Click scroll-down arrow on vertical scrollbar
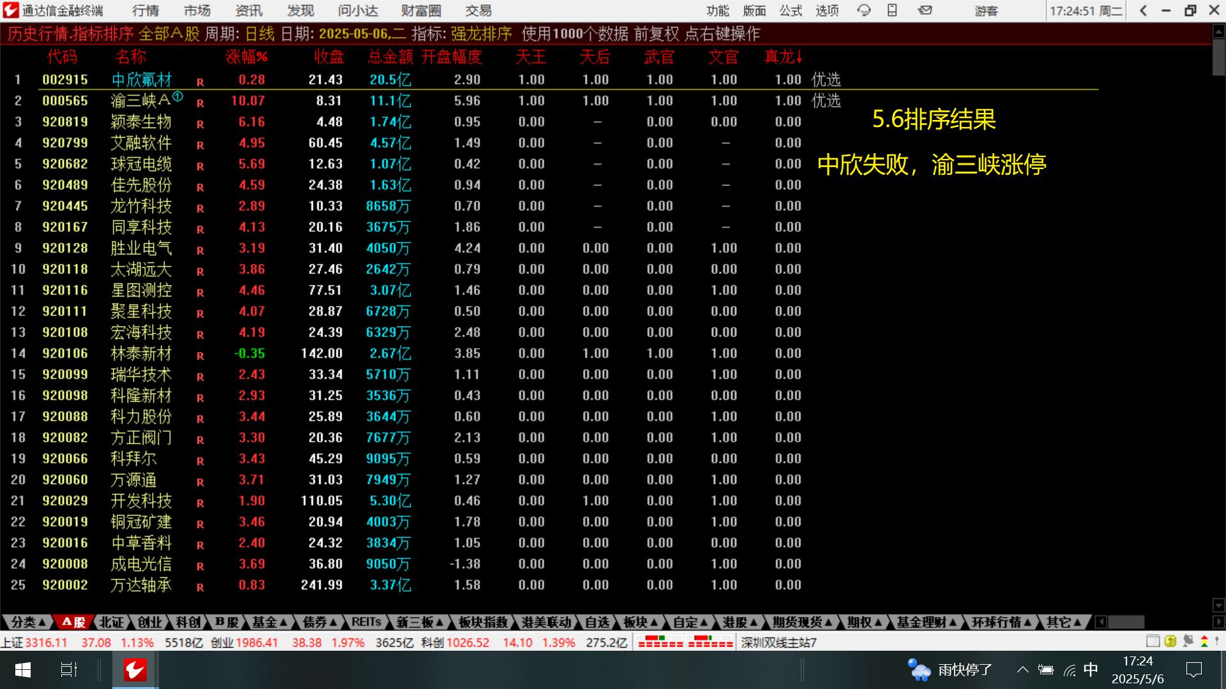The image size is (1226, 689). tap(1218, 605)
